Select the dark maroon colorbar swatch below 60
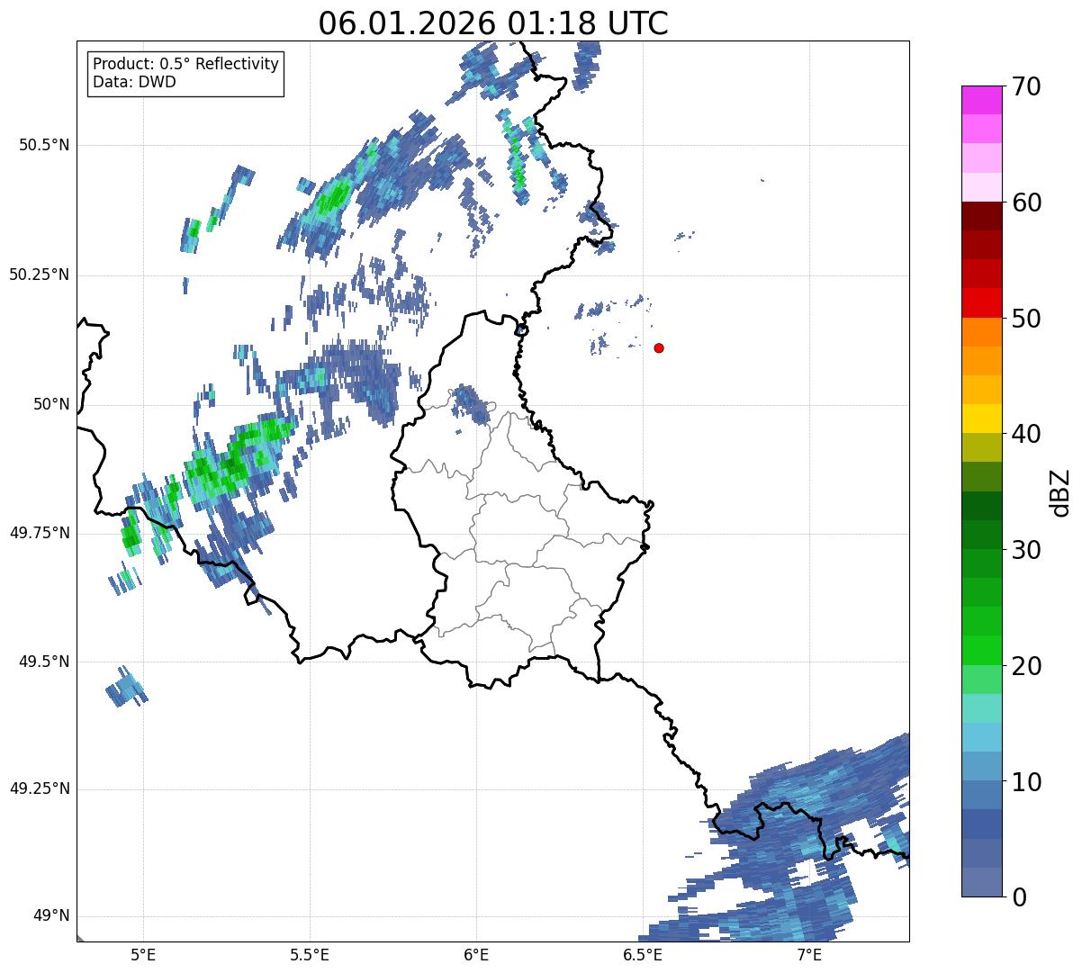The image size is (1082, 973). click(982, 216)
